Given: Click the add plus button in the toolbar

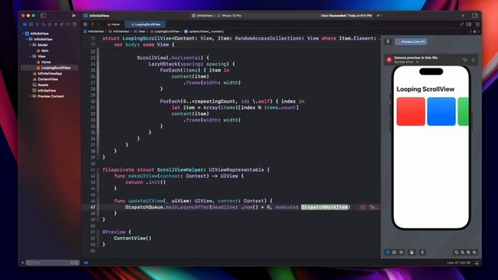Looking at the screenshot, I should coord(463,16).
